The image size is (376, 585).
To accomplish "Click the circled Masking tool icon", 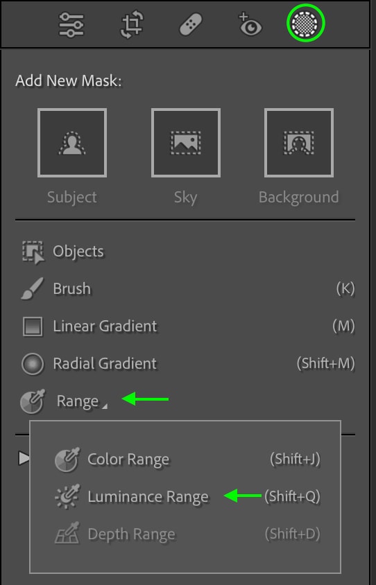I will coord(305,23).
